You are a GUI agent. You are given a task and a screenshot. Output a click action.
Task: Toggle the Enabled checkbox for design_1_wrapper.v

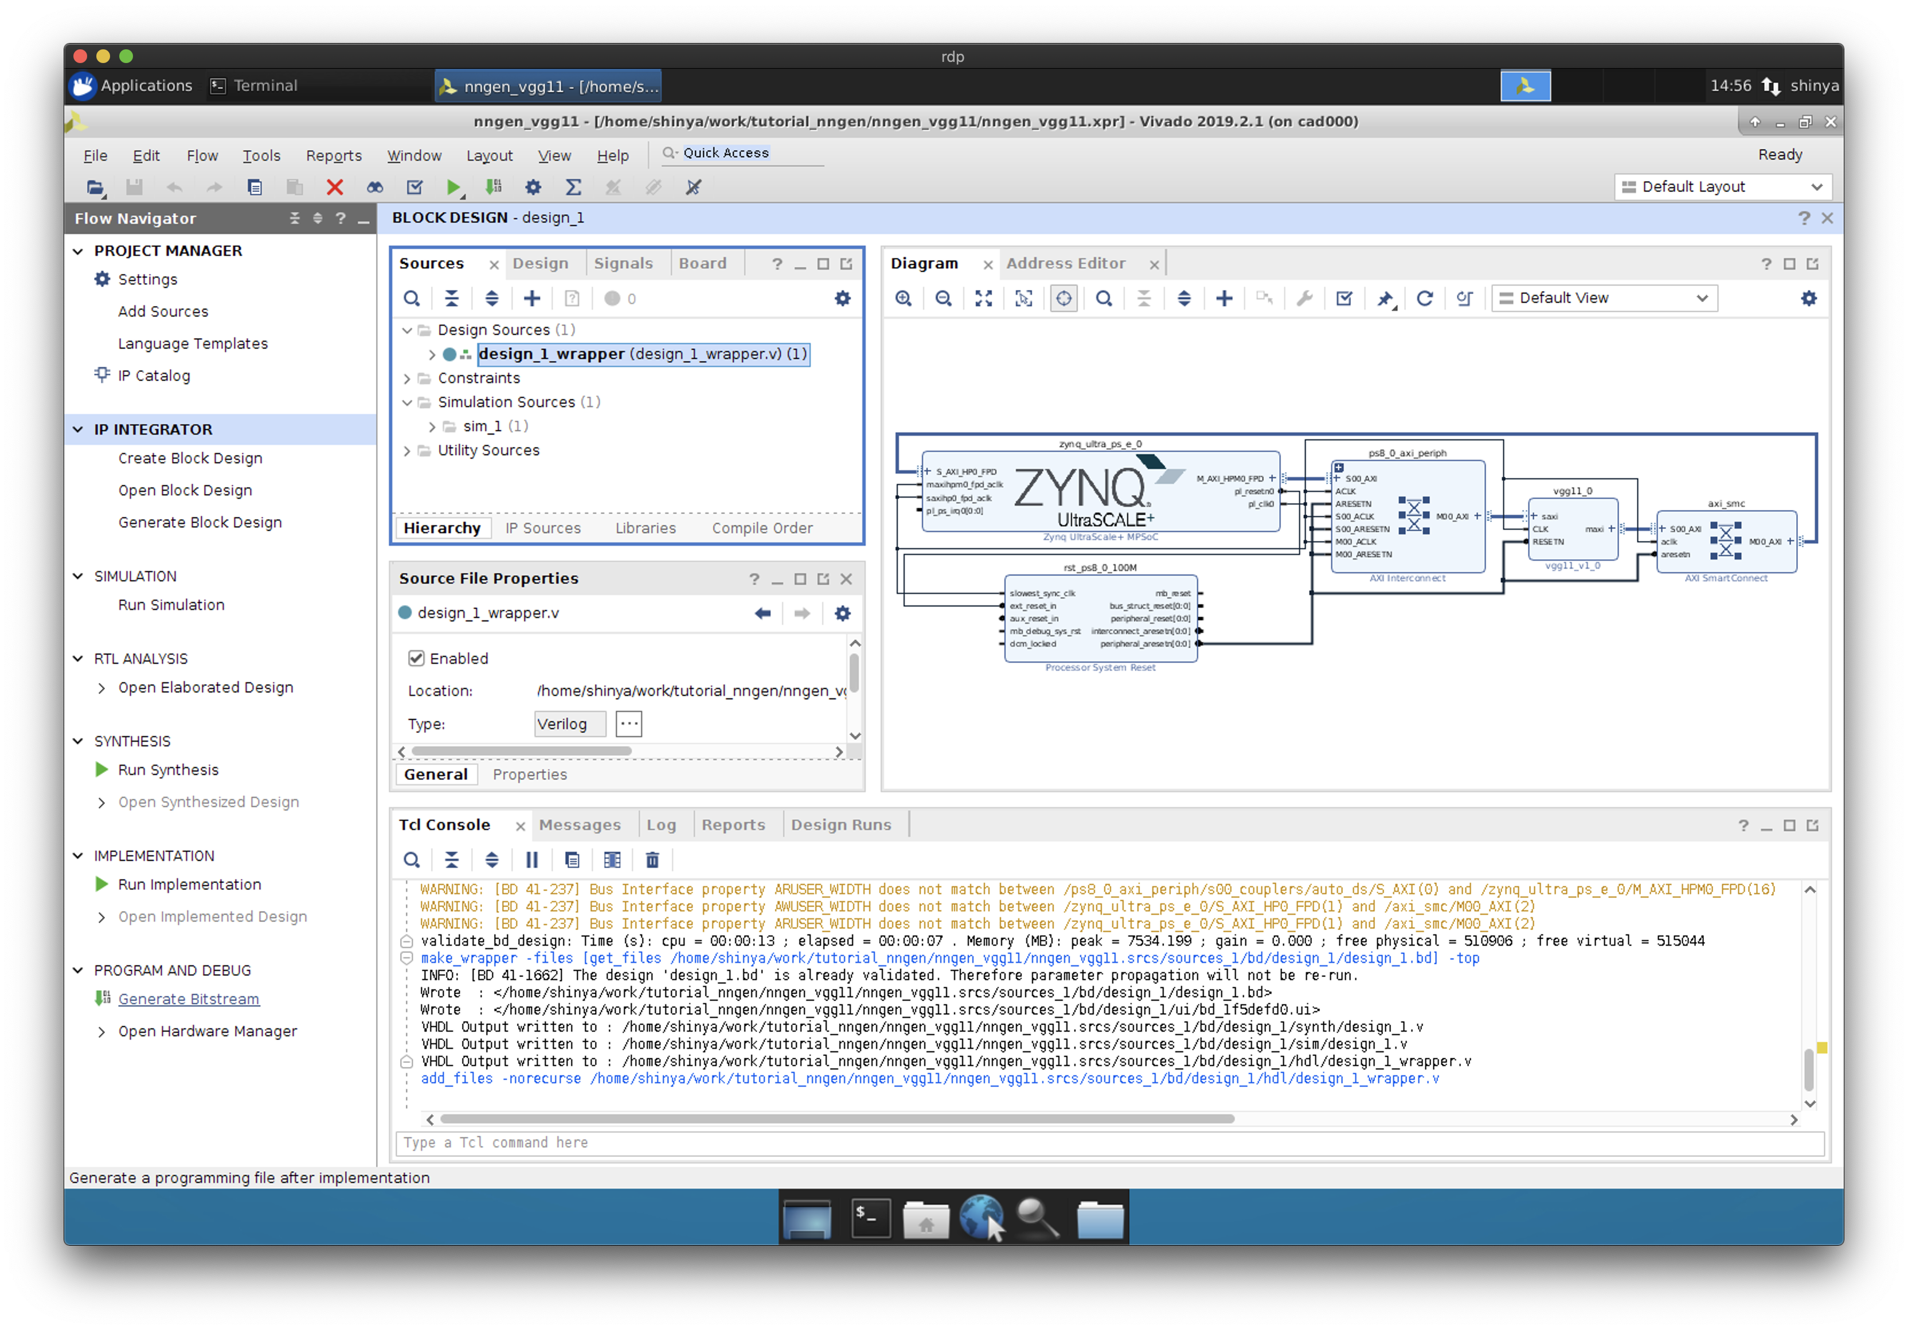click(416, 658)
